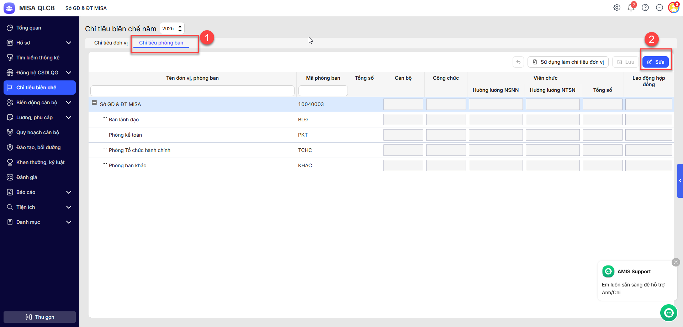The height and width of the screenshot is (327, 683).
Task: Switch to the Chỉ tiêu đơn vị tab
Action: coord(111,43)
